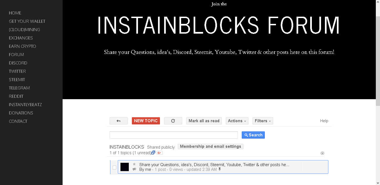Open the author avatar thumbnail of topic
Viewport: 380px width, 185px height.
pyautogui.click(x=125, y=167)
